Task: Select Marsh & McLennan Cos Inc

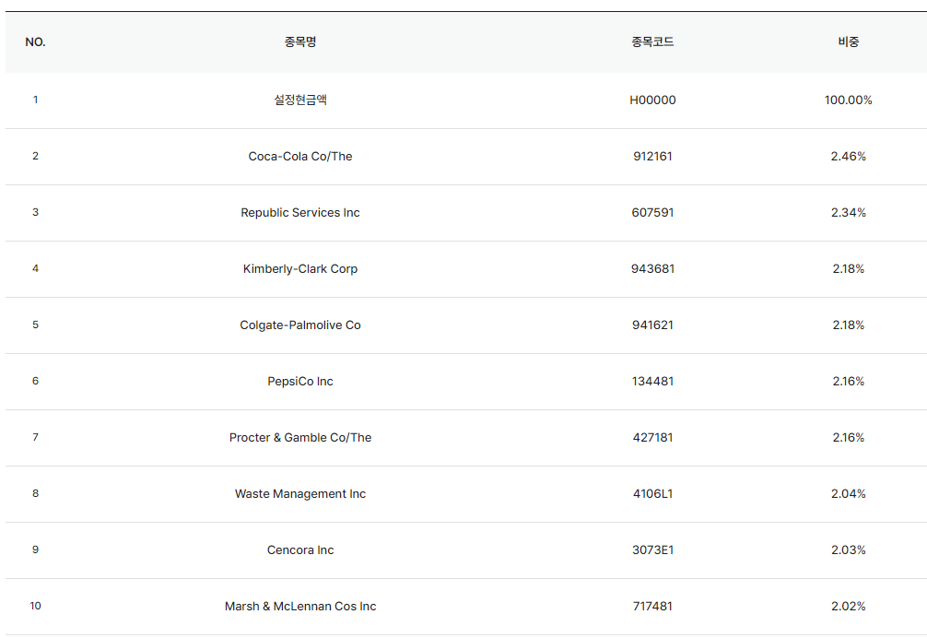Action: click(300, 606)
